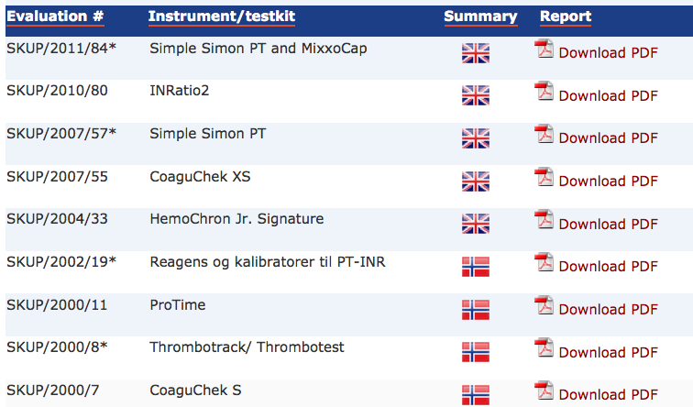
Task: Open Norwegian flag summary for Thrombotrack/ Thrombotest
Action: pos(476,352)
